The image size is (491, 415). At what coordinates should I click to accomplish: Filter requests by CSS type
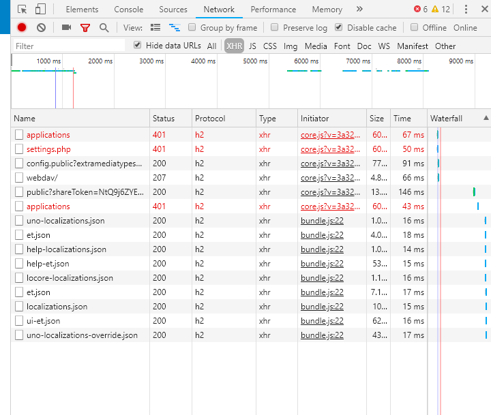coord(270,46)
